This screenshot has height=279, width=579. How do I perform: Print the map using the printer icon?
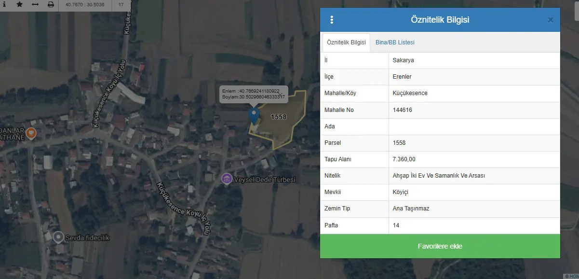click(x=51, y=4)
